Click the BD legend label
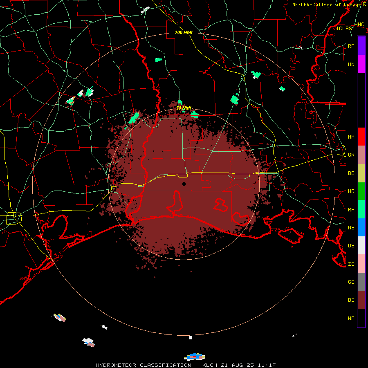The height and width of the screenshot is (368, 368). tap(351, 173)
